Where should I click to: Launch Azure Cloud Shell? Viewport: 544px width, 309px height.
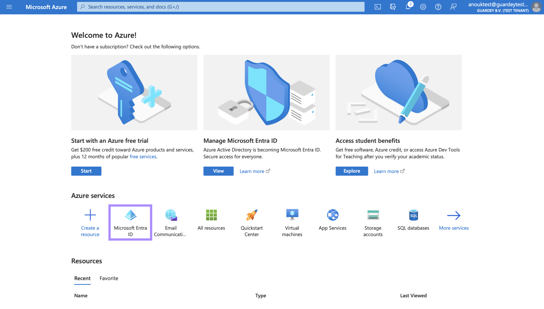(377, 7)
